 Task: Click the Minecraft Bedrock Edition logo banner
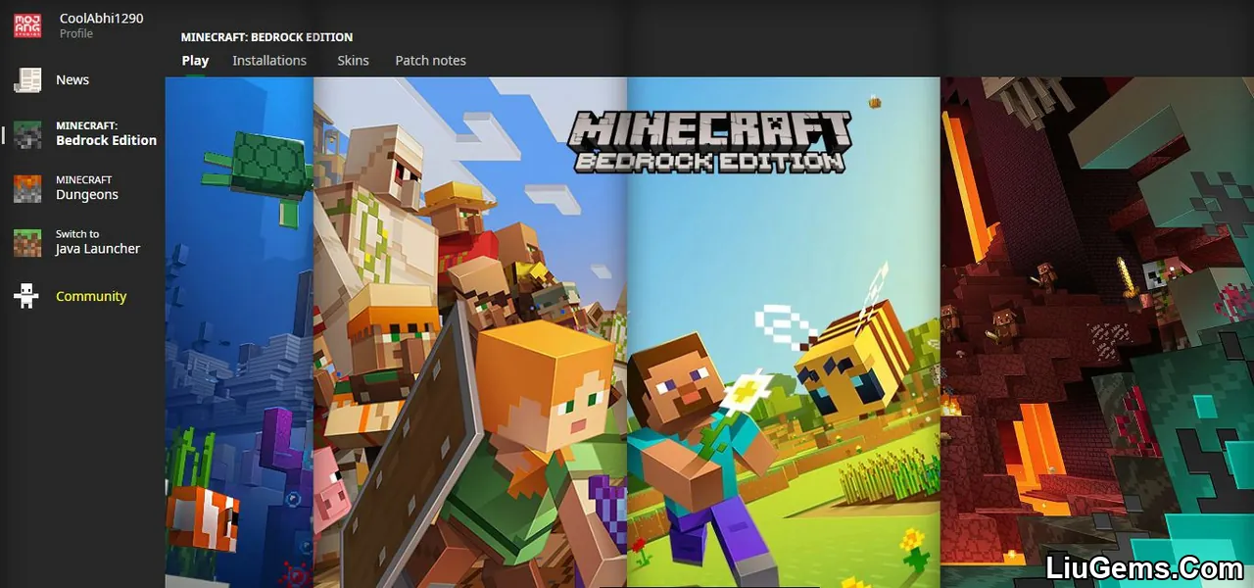point(709,142)
